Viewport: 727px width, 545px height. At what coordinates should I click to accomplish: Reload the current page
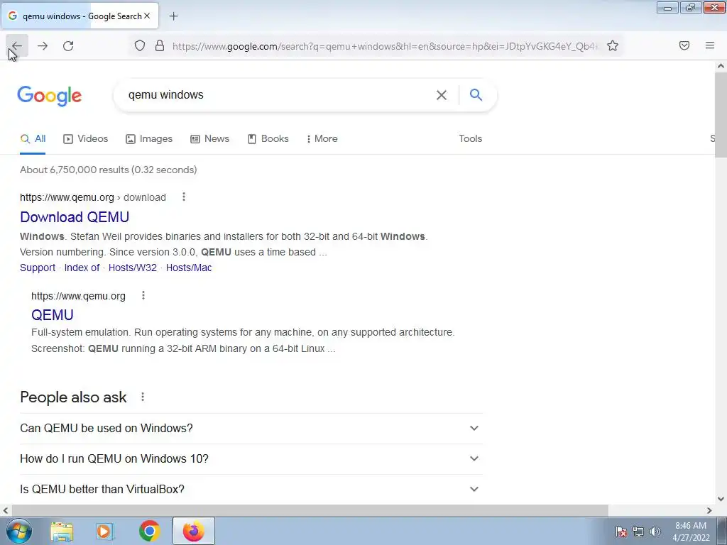pos(68,46)
